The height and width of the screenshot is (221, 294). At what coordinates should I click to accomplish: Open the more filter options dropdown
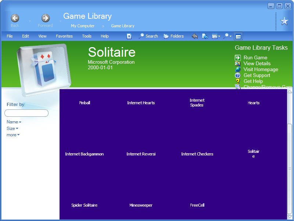click(x=13, y=135)
